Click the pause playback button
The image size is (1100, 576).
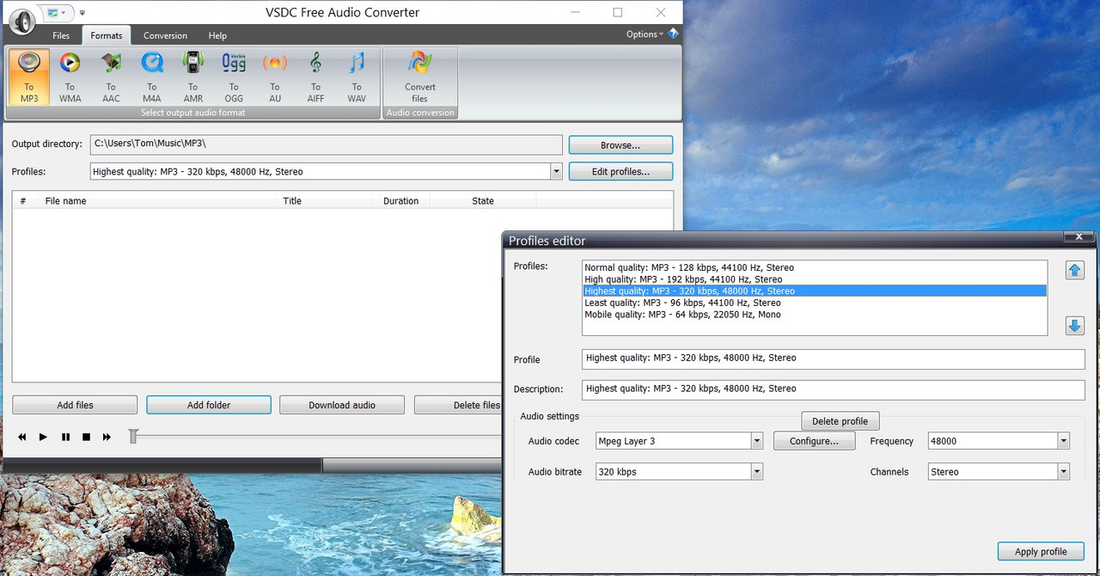65,438
